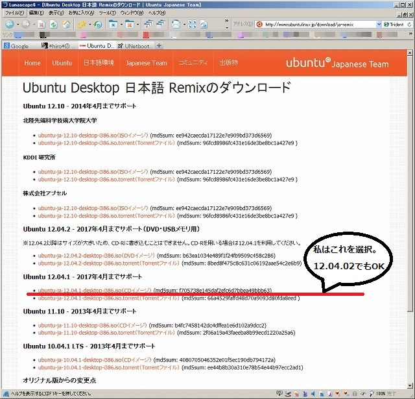Click the stacked windows icon next to close-all
The height and width of the screenshot is (399, 415).
(161, 25)
